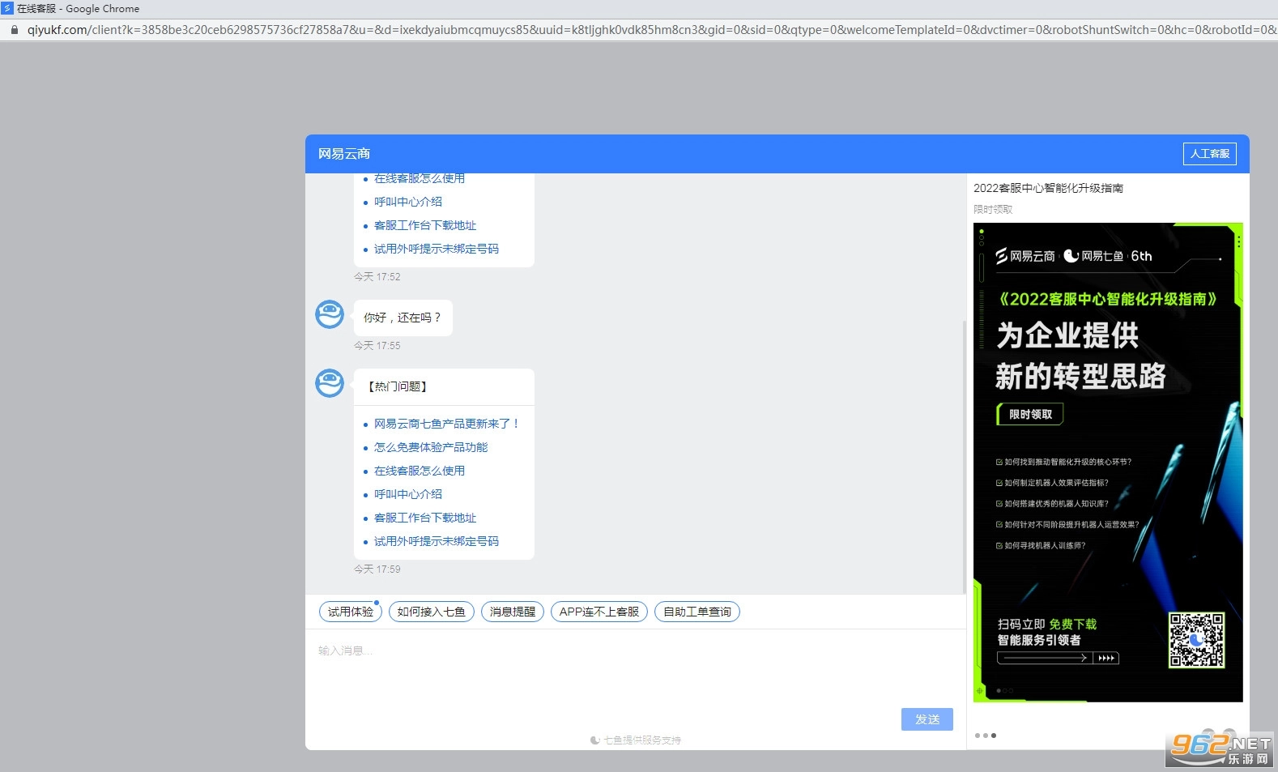This screenshot has width=1278, height=772.
Task: Click the chat history vertical scrollbar
Action: 964,454
